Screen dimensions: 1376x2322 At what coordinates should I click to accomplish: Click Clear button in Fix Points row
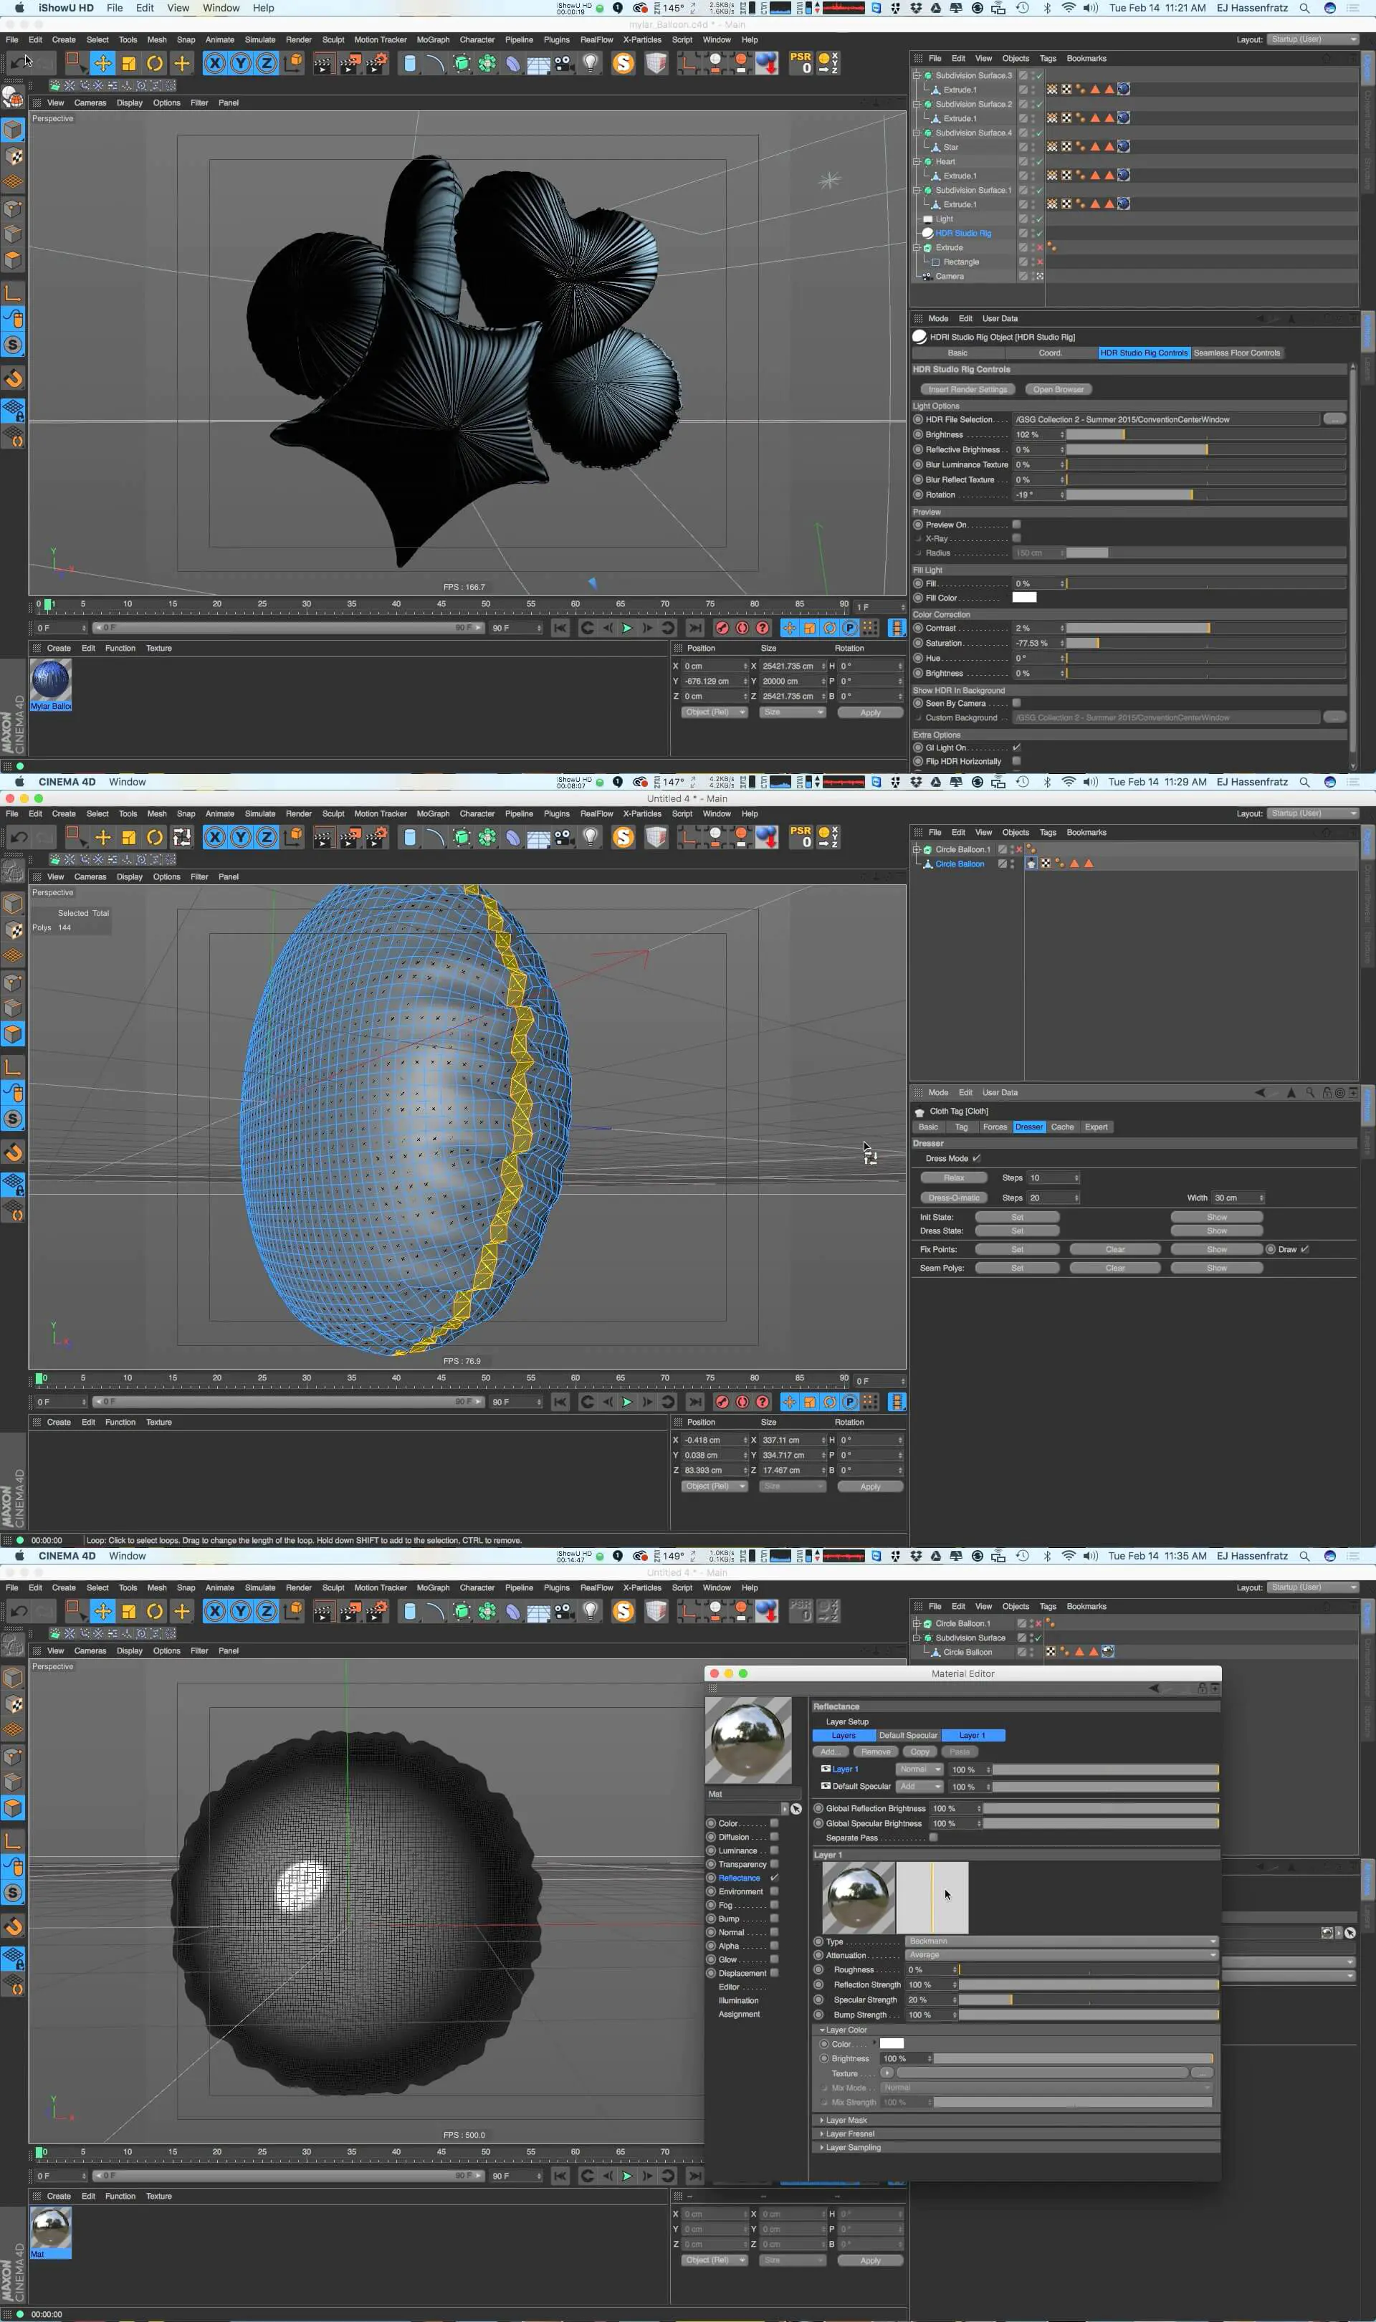coord(1114,1248)
